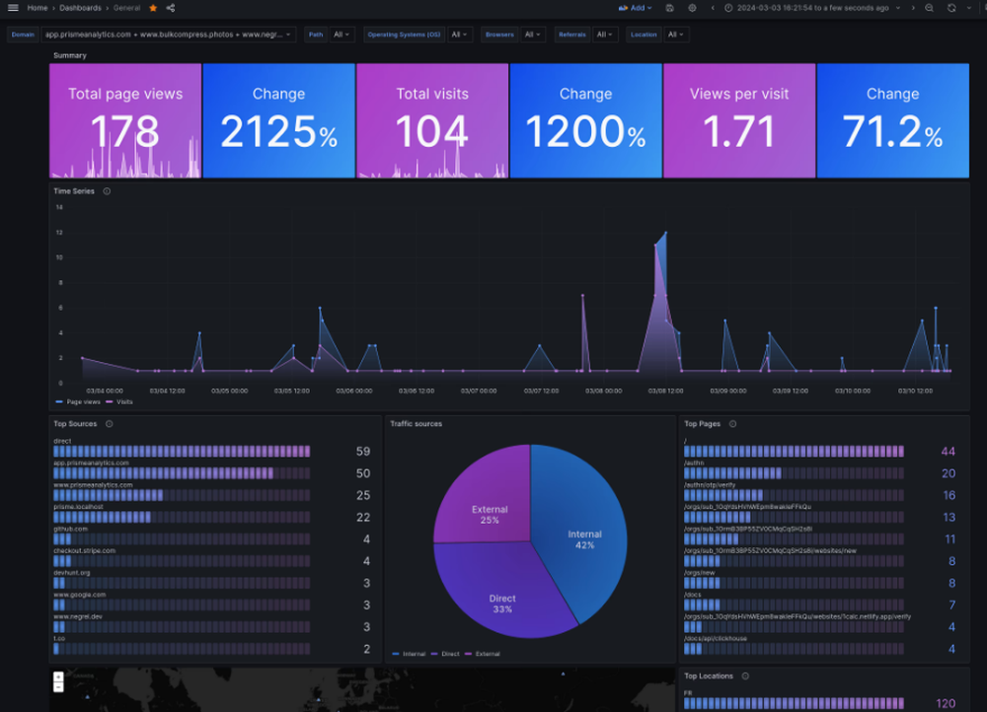The image size is (987, 712).
Task: Click the FR location value 120
Action: [946, 704]
